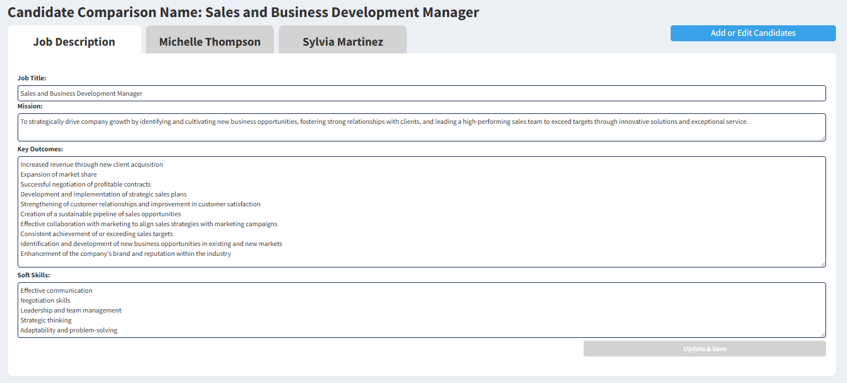
Task: Select the Job Description tab
Action: pyautogui.click(x=74, y=42)
